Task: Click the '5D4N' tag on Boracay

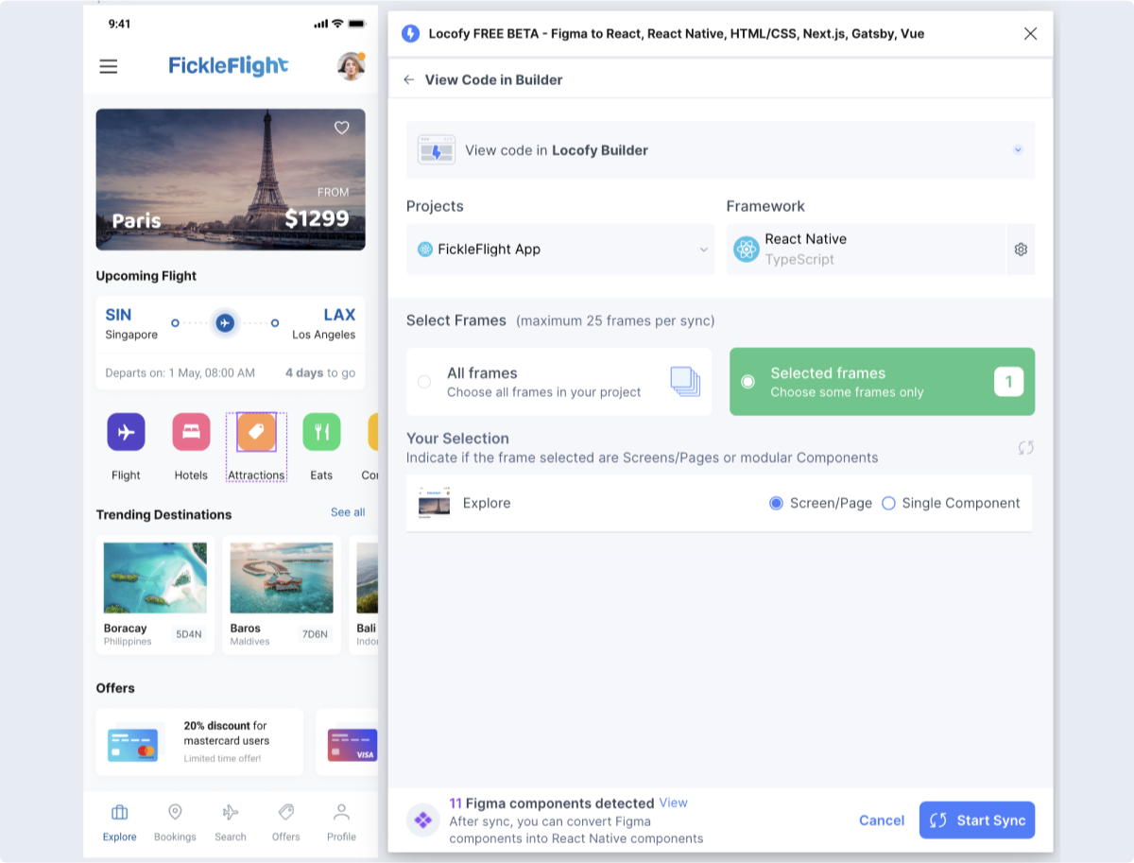Action: 189,635
